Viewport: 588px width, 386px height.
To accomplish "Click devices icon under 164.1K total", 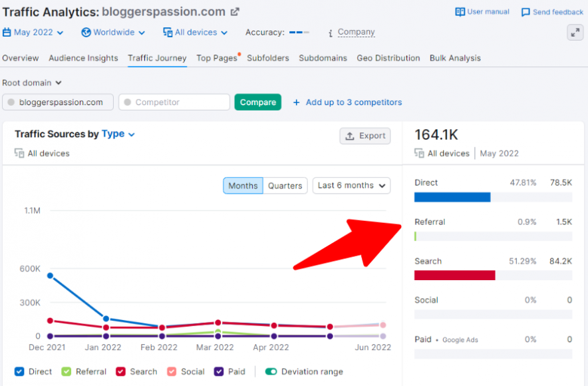I will 419,153.
